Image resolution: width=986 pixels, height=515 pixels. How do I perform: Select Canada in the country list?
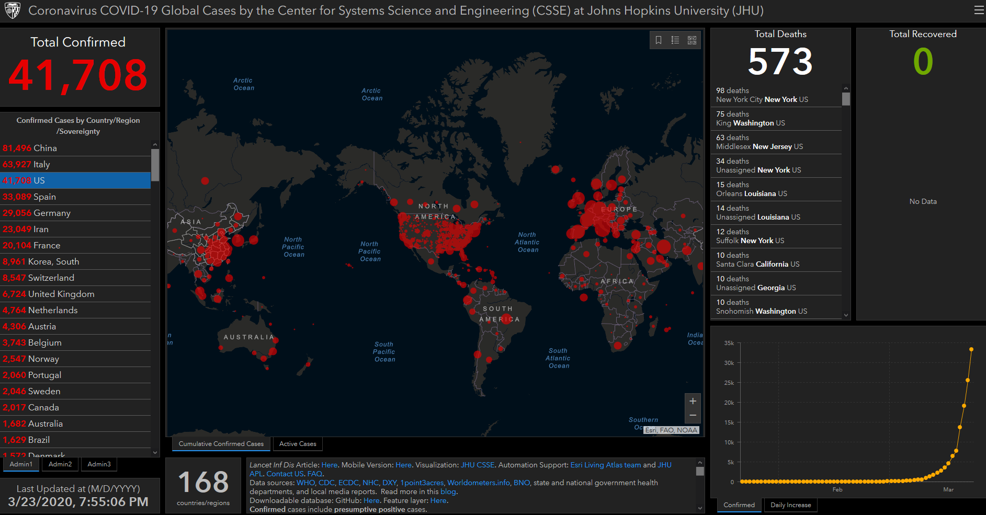[x=75, y=407]
